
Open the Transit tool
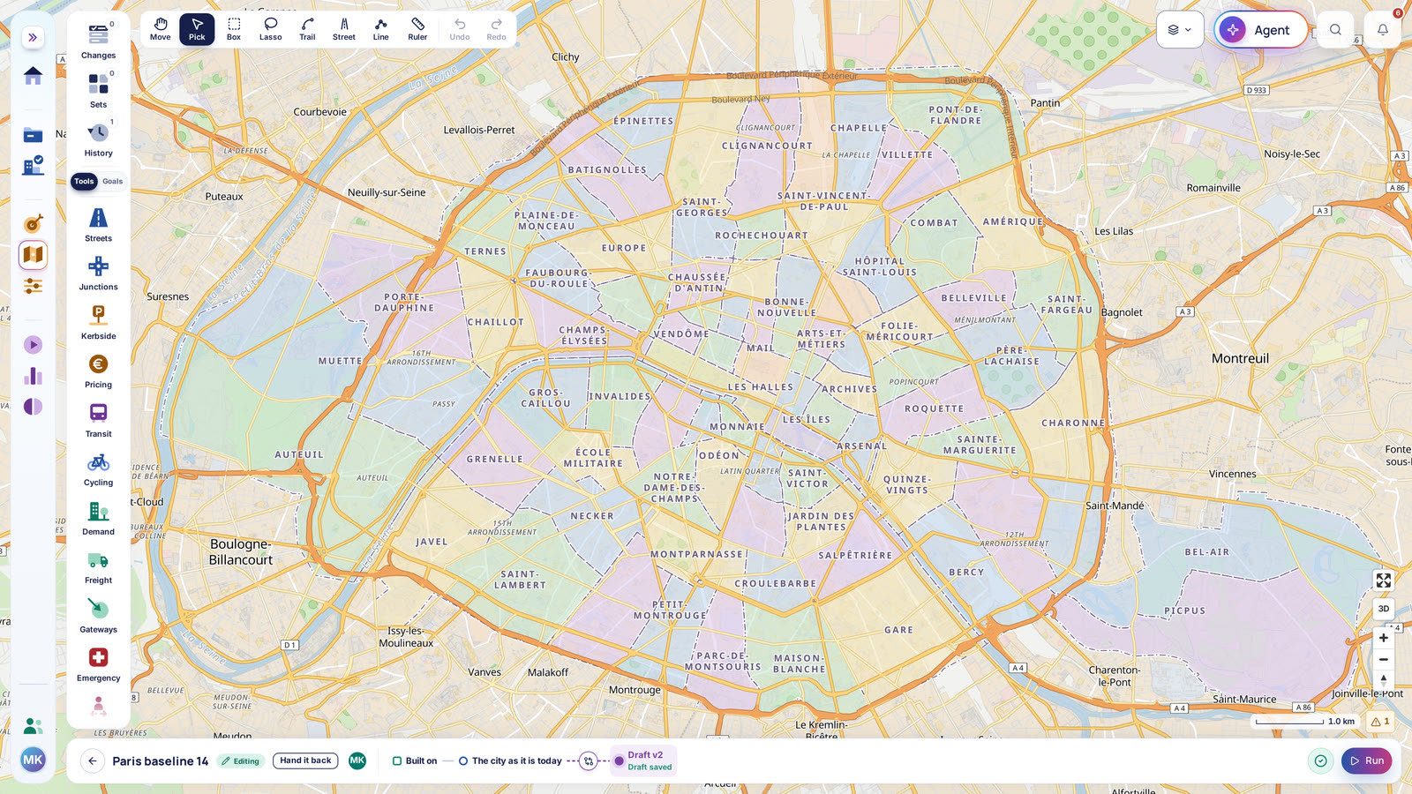(x=98, y=420)
